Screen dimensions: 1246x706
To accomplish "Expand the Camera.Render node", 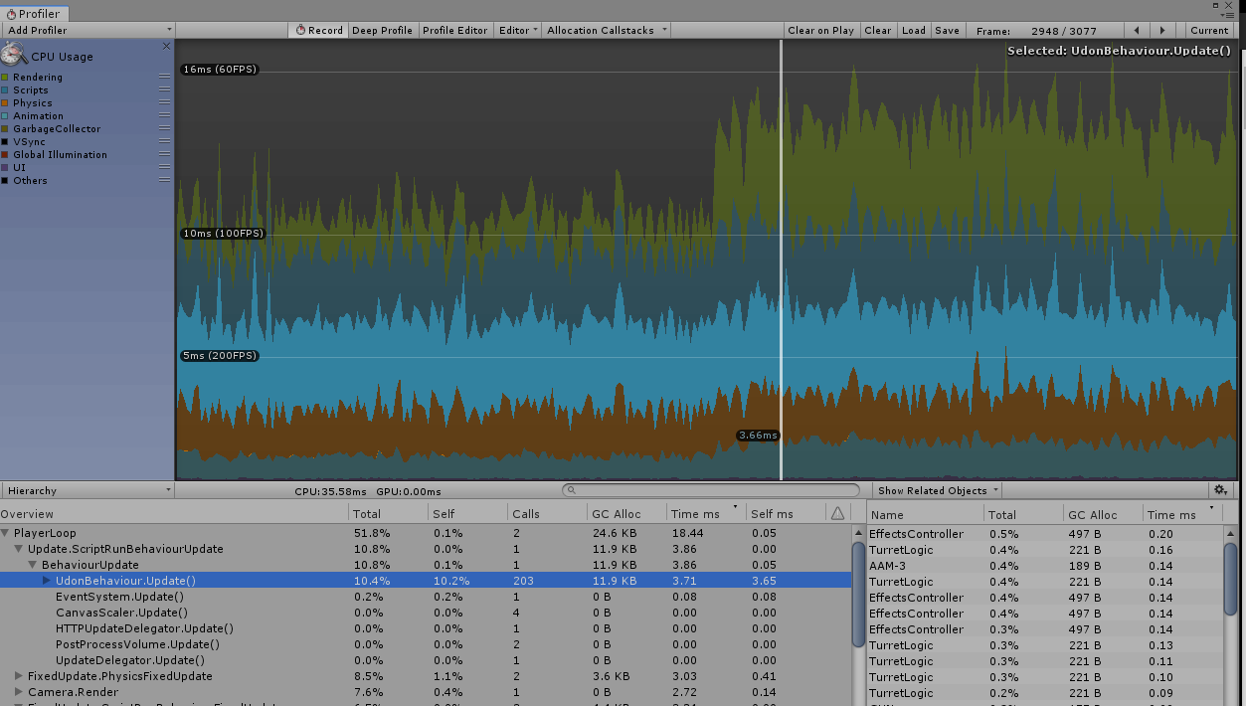I will pyautogui.click(x=19, y=692).
